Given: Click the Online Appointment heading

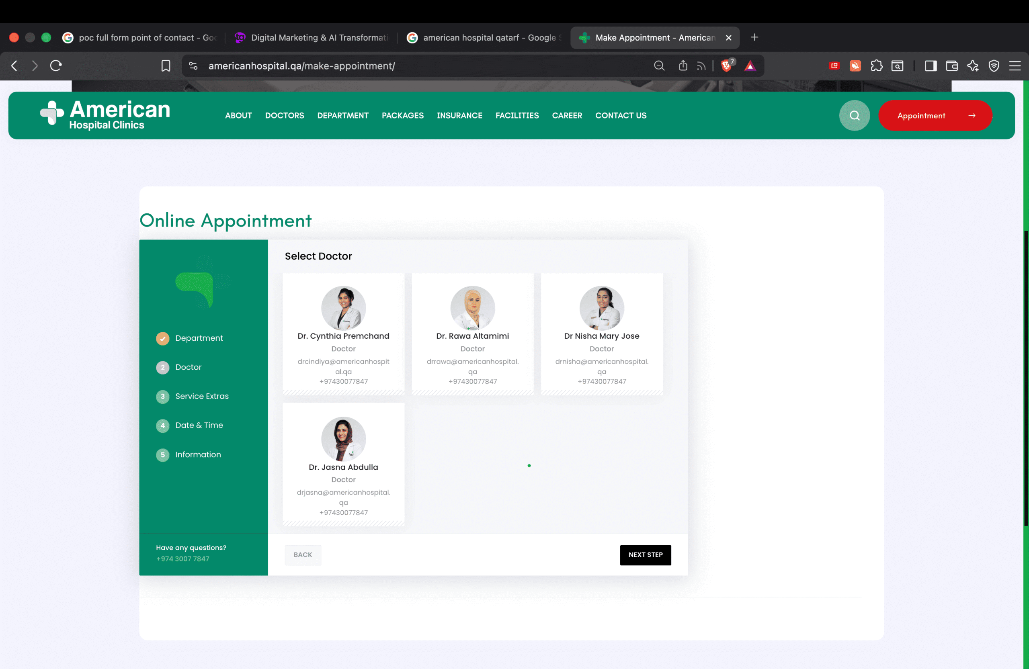Looking at the screenshot, I should (x=225, y=221).
